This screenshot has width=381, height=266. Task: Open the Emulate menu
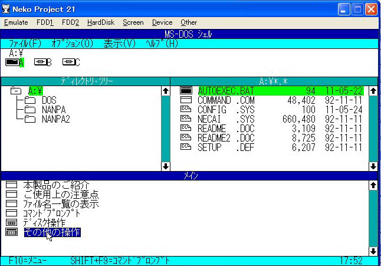pyautogui.click(x=16, y=22)
